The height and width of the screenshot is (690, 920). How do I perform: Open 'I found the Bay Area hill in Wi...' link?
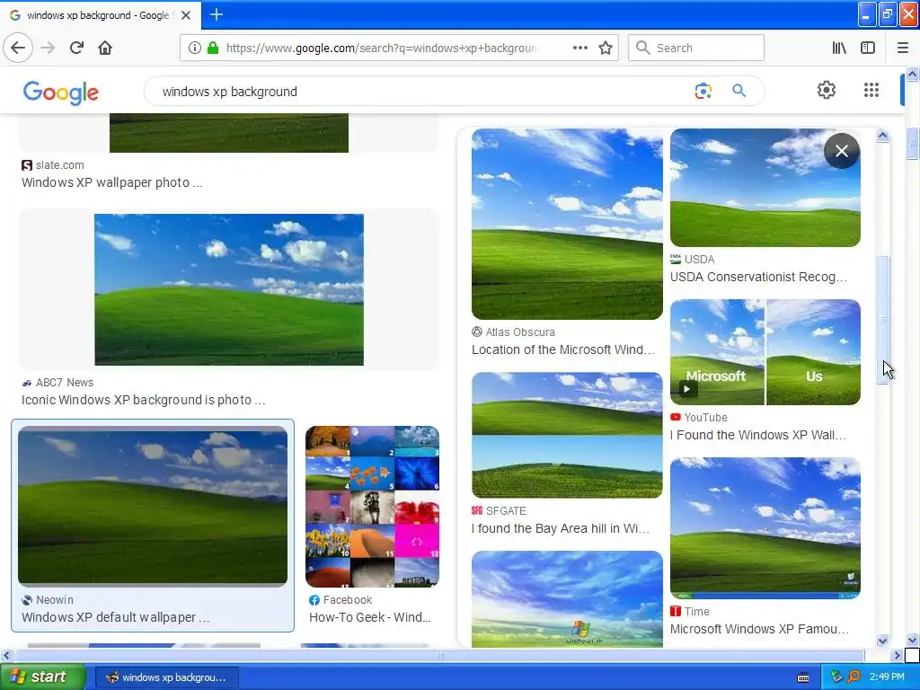click(561, 528)
